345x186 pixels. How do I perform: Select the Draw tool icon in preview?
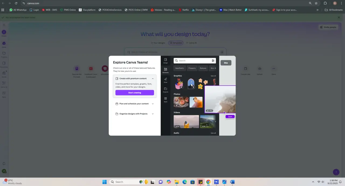pos(165,80)
